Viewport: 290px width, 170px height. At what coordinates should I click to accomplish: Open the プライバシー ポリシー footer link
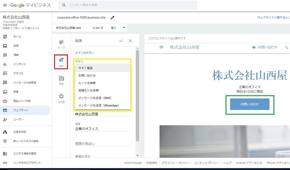click(x=175, y=163)
